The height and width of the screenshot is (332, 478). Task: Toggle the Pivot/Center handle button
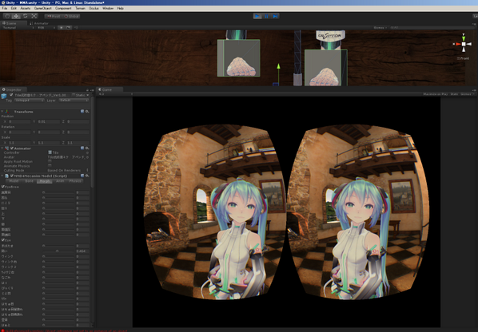pos(53,17)
